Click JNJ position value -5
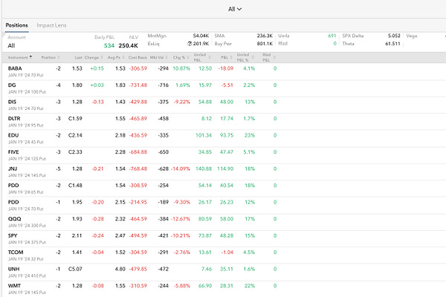 pos(58,169)
